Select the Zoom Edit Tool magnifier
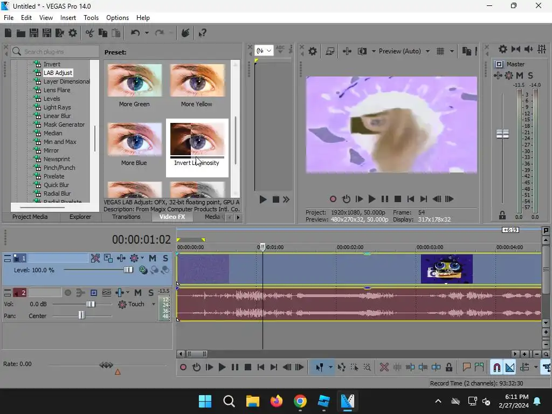 pyautogui.click(x=367, y=368)
